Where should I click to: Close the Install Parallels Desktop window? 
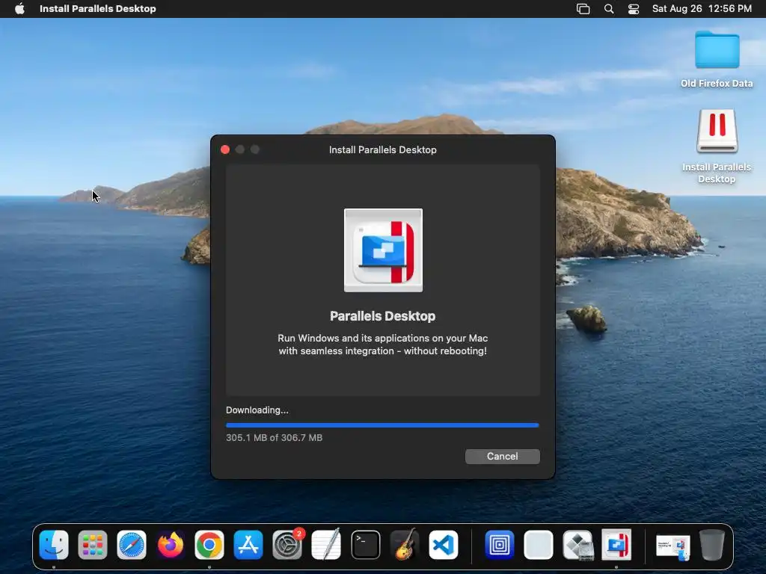click(x=225, y=149)
